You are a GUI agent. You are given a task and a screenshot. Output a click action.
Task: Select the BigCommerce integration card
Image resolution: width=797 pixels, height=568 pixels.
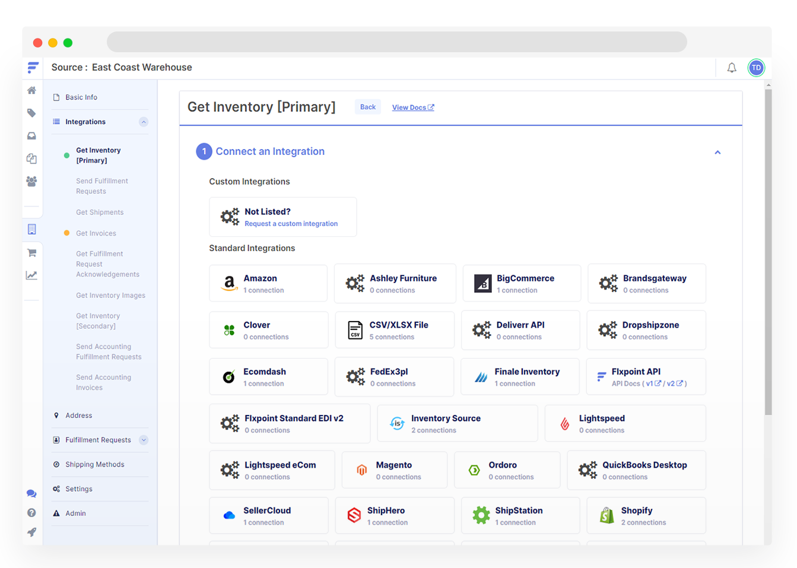(522, 284)
